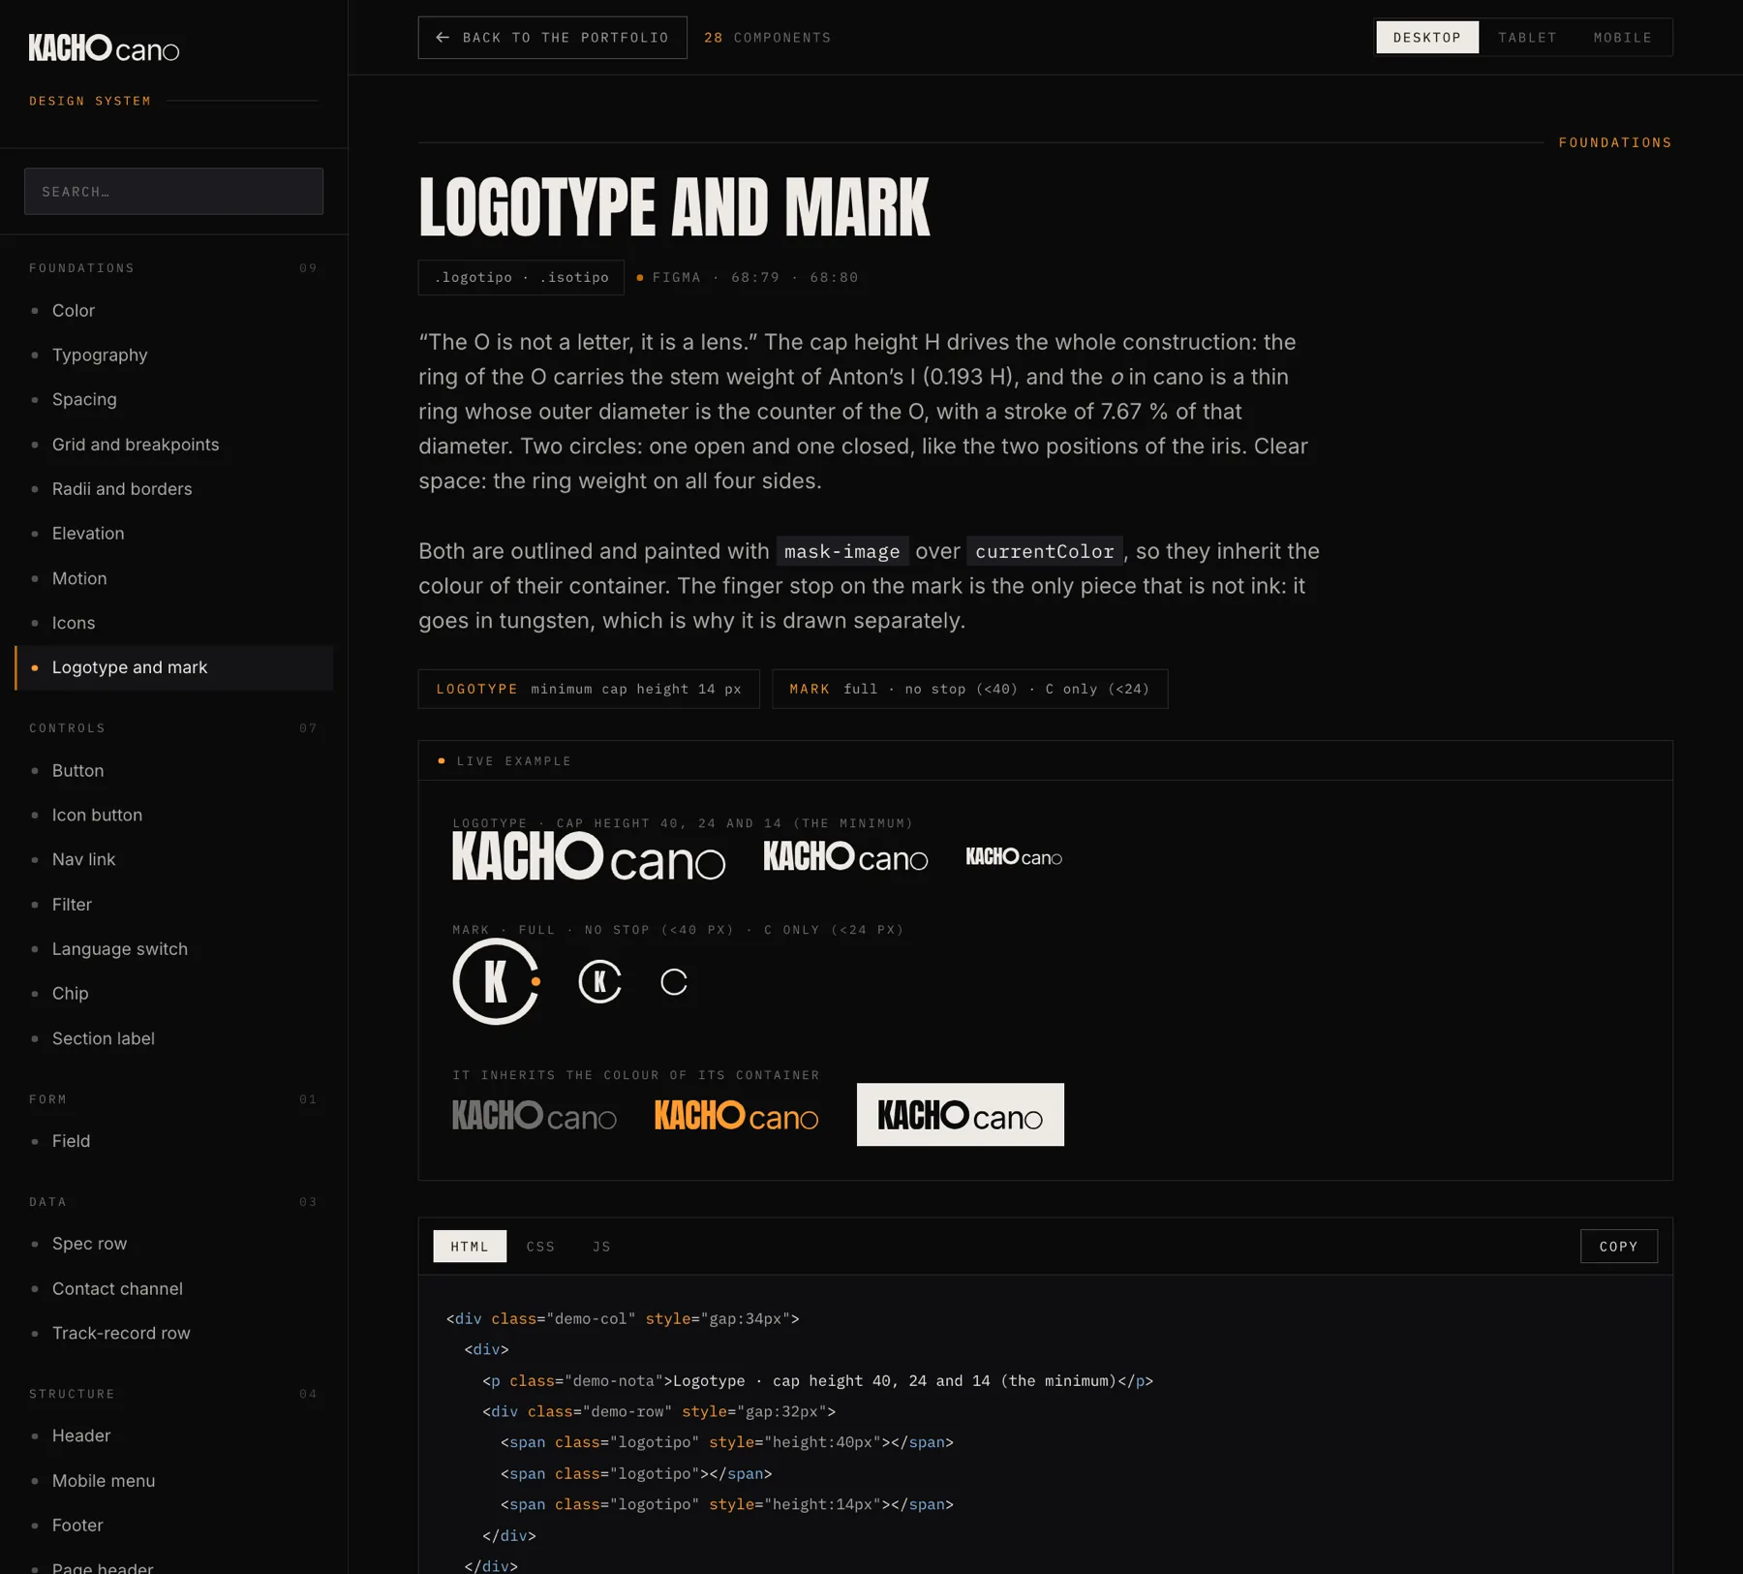
Task: Click the LOGOTYPE minimum cap height chip
Action: (589, 689)
